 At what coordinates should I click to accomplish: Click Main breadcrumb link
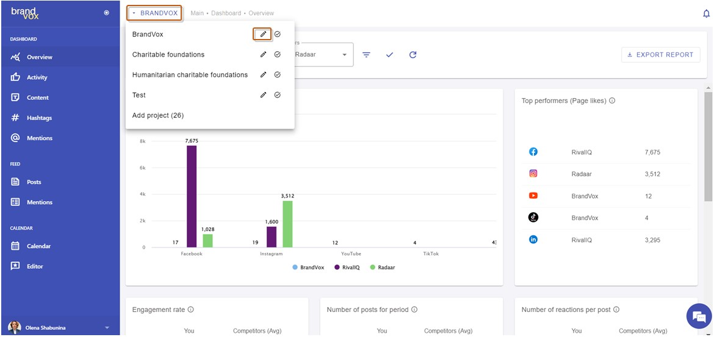click(197, 13)
